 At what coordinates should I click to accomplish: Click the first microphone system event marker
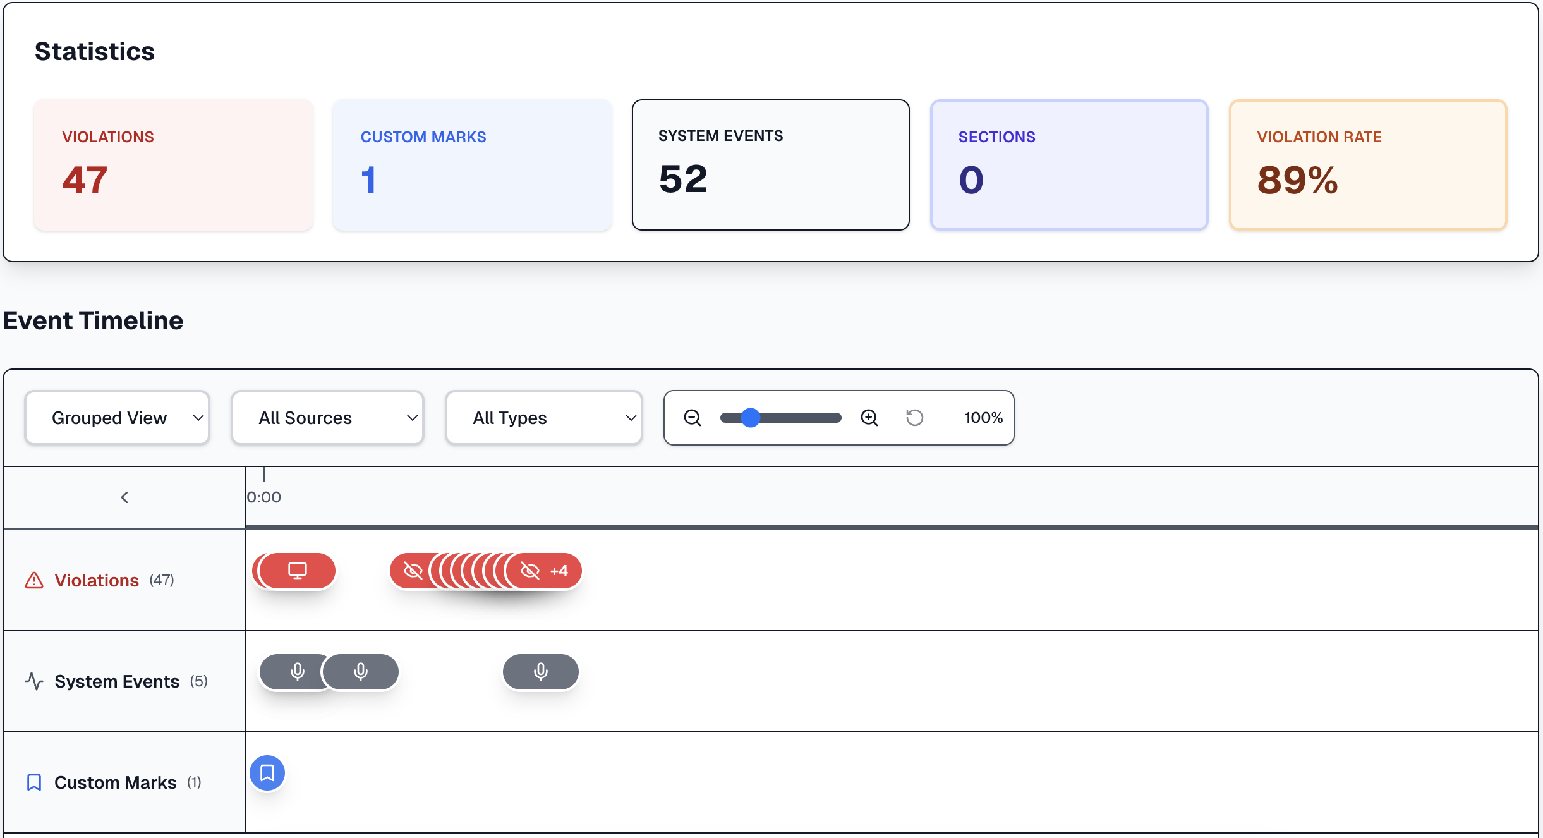point(296,671)
